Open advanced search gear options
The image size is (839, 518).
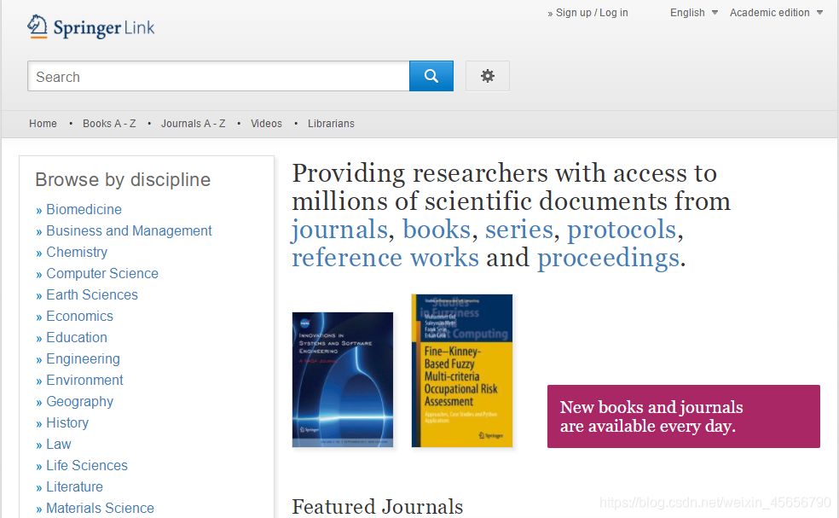[x=488, y=76]
